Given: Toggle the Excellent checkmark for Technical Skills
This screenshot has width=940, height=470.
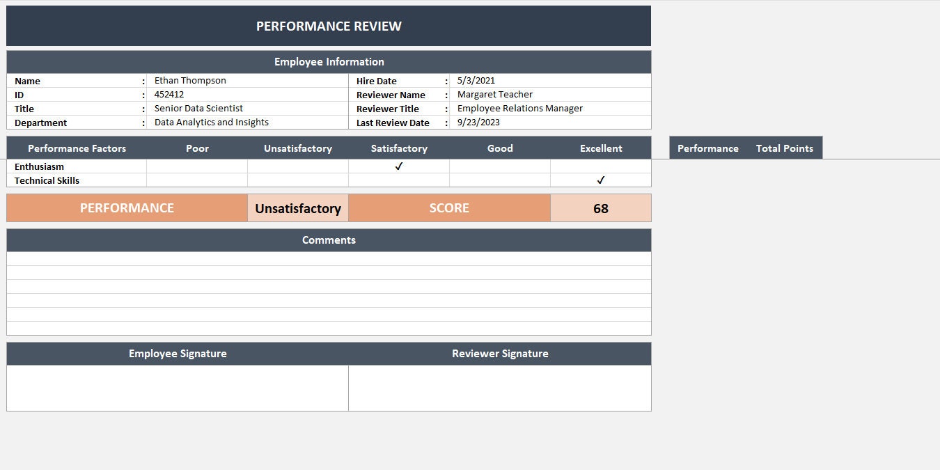Looking at the screenshot, I should (x=600, y=180).
